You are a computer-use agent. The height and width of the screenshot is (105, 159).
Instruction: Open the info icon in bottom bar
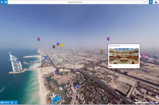pos(16,102)
